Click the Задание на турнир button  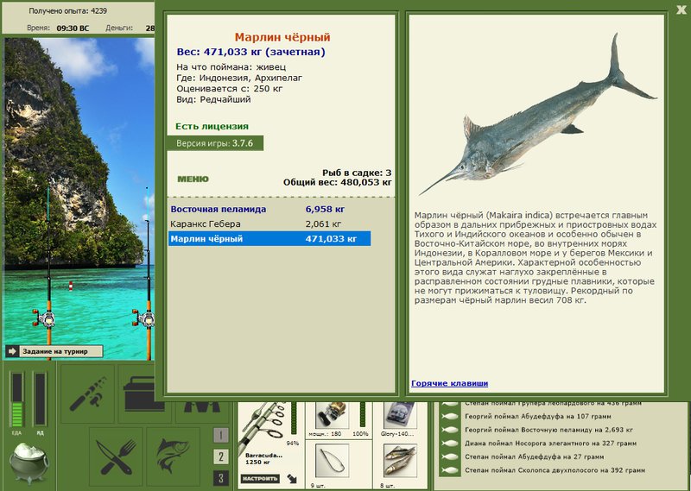[54, 351]
